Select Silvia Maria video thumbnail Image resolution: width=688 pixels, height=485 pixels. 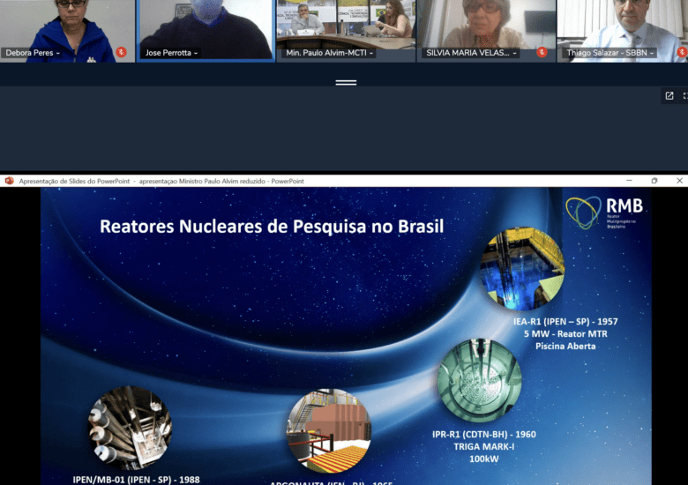click(486, 31)
